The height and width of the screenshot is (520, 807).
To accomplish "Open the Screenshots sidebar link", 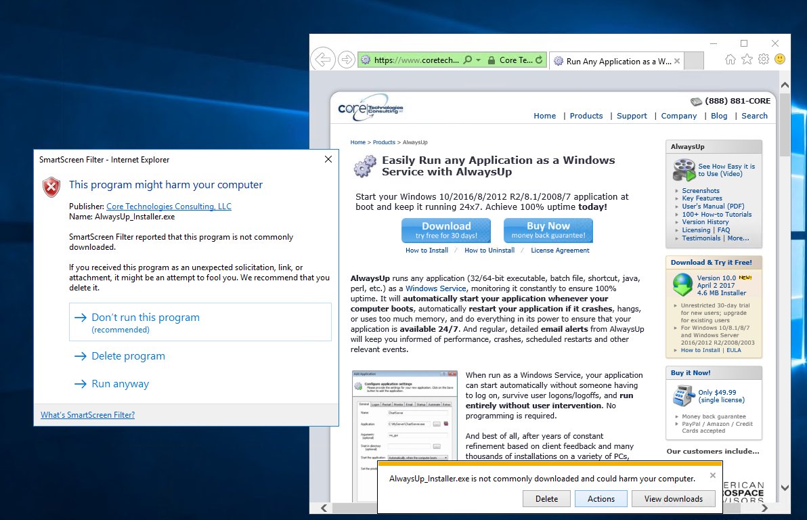I will click(x=701, y=190).
